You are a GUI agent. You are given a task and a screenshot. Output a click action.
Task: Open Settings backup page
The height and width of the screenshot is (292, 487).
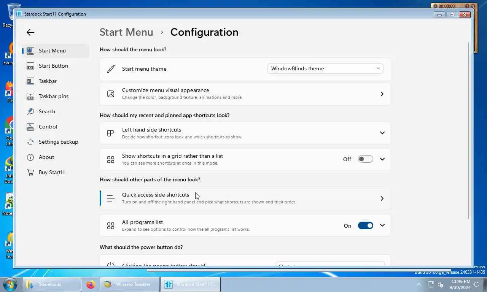click(x=56, y=142)
